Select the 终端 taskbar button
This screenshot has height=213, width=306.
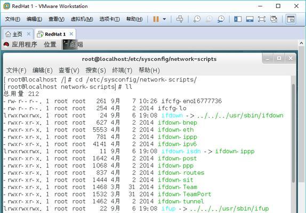click(73, 44)
